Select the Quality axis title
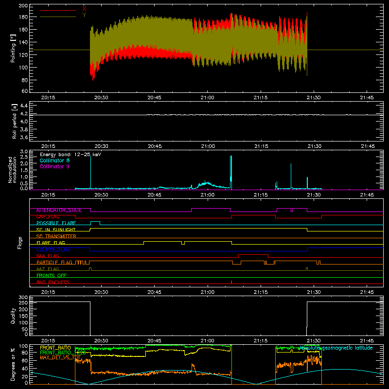Image resolution: width=389 pixels, height=389 pixels. click(x=13, y=316)
